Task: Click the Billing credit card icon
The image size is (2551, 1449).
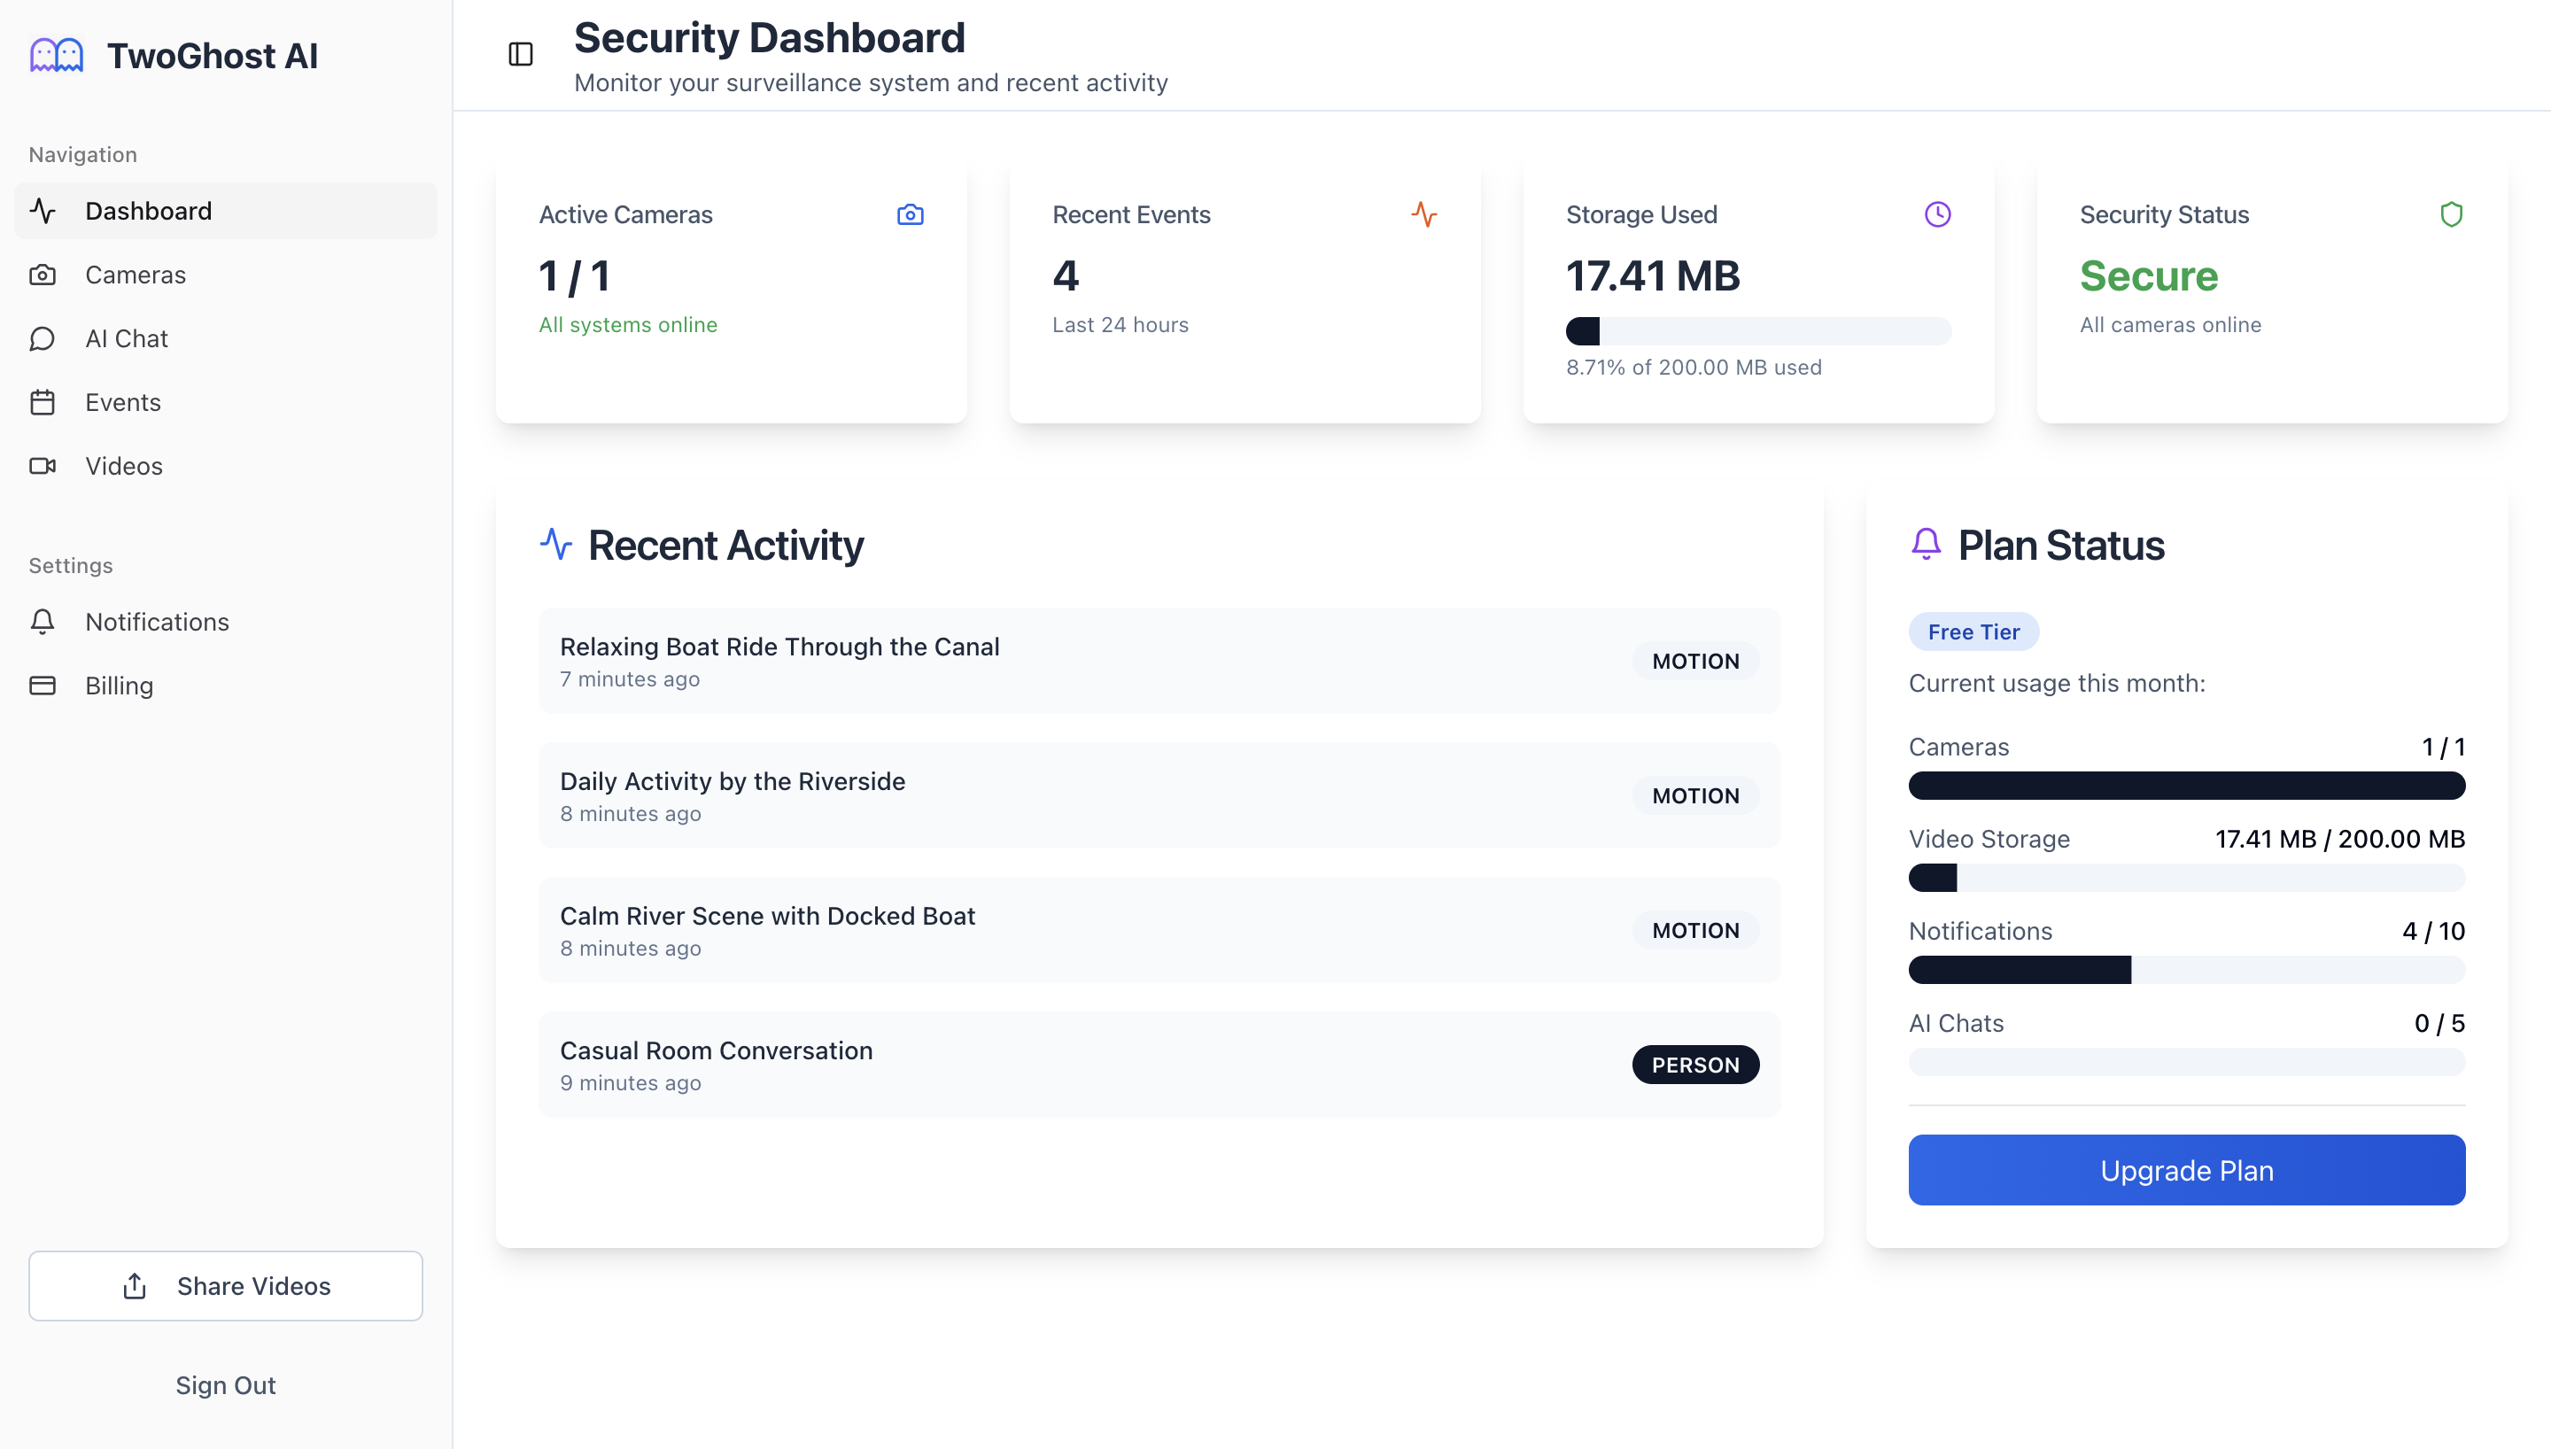Action: pos(43,686)
